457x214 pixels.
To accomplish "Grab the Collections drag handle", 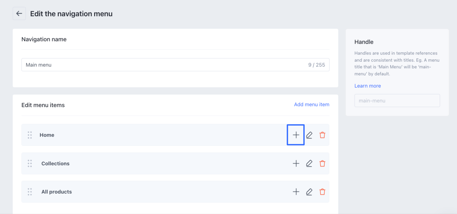I will pos(30,163).
